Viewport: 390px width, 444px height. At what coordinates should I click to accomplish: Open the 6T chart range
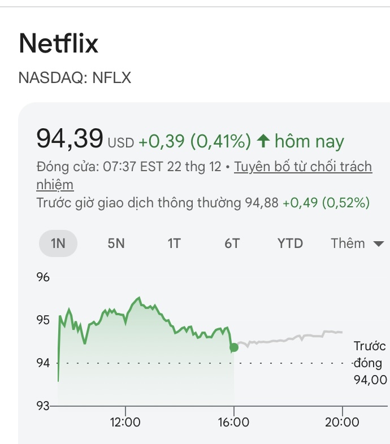coord(232,243)
